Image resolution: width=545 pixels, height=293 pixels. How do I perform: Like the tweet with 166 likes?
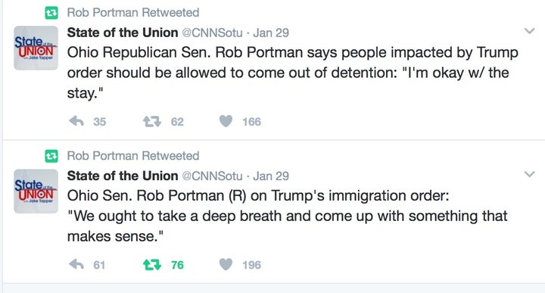[x=226, y=121]
